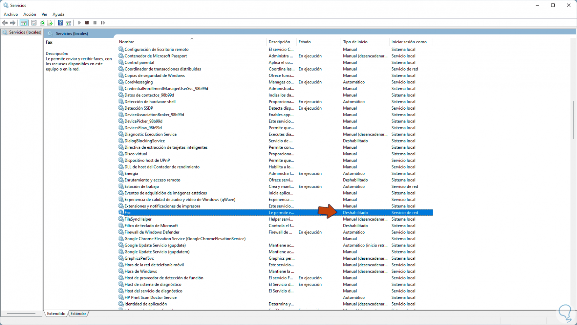This screenshot has width=577, height=325.
Task: Restart the service with the toolbar restart icon
Action: pos(103,23)
